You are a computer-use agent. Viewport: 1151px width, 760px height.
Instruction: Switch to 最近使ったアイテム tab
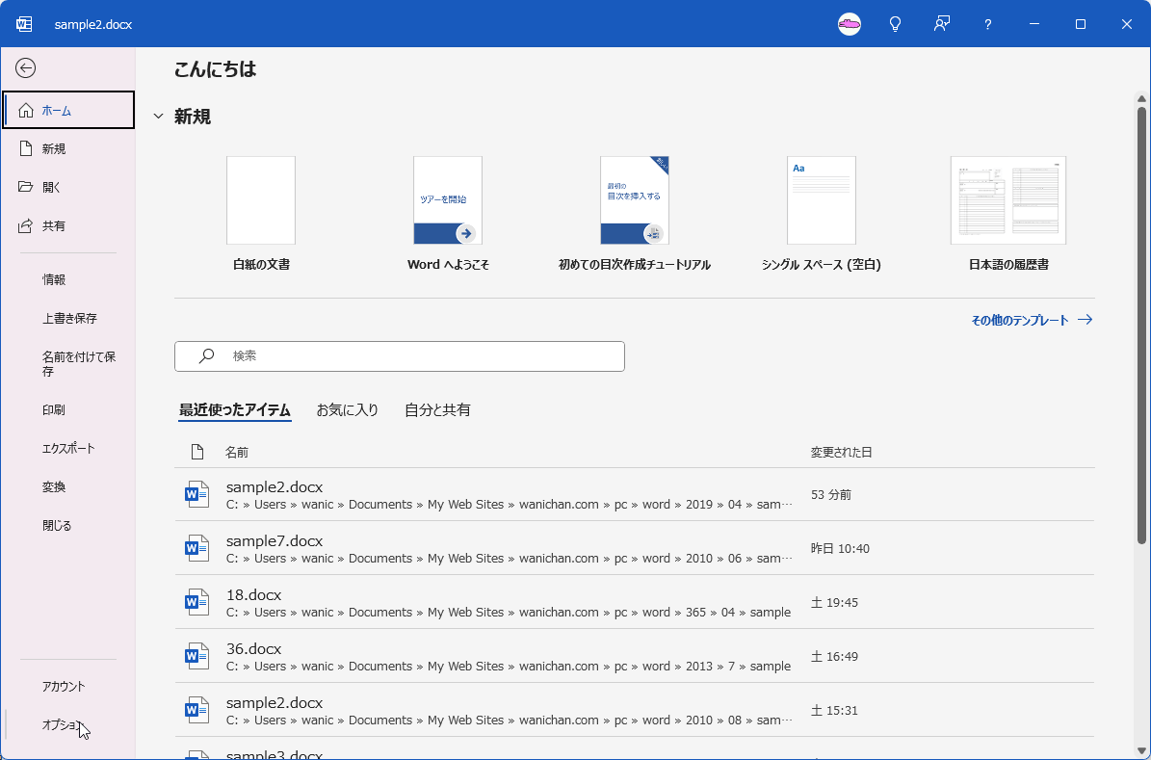[x=235, y=410]
